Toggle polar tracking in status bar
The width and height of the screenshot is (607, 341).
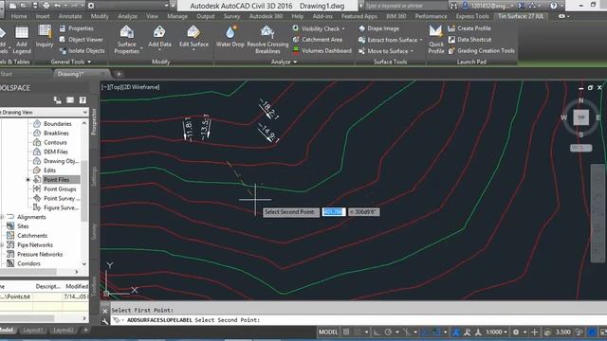(388, 332)
